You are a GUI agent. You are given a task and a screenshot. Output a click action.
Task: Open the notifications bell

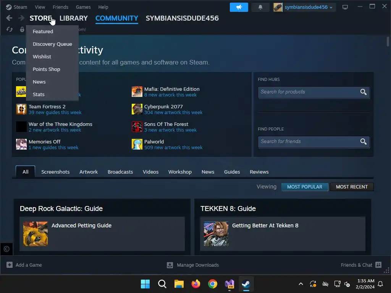(x=260, y=7)
